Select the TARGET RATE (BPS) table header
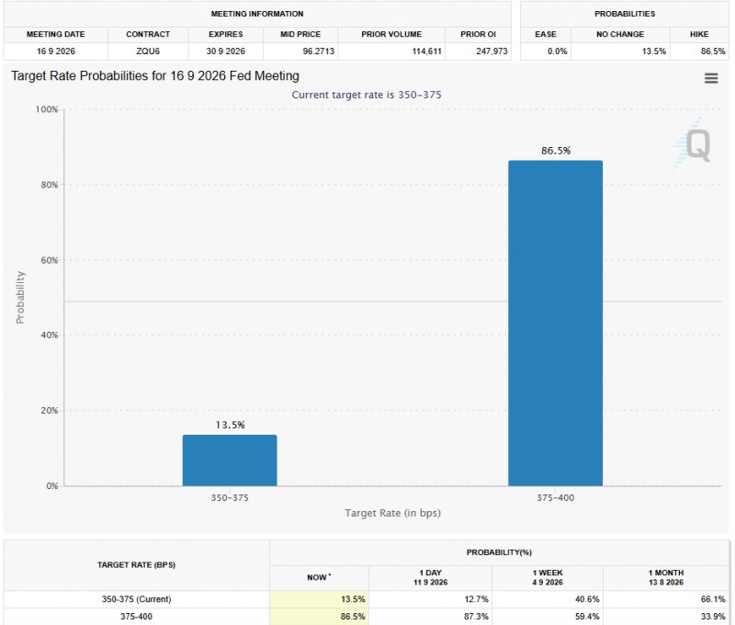Screen dimensions: 735x625 136,565
